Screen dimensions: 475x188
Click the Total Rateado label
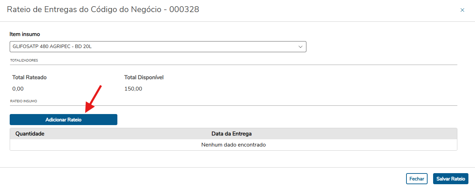[29, 77]
